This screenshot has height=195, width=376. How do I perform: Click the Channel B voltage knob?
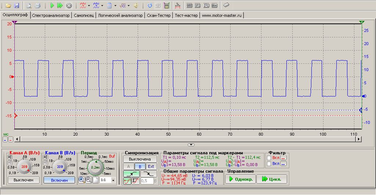click(x=60, y=166)
